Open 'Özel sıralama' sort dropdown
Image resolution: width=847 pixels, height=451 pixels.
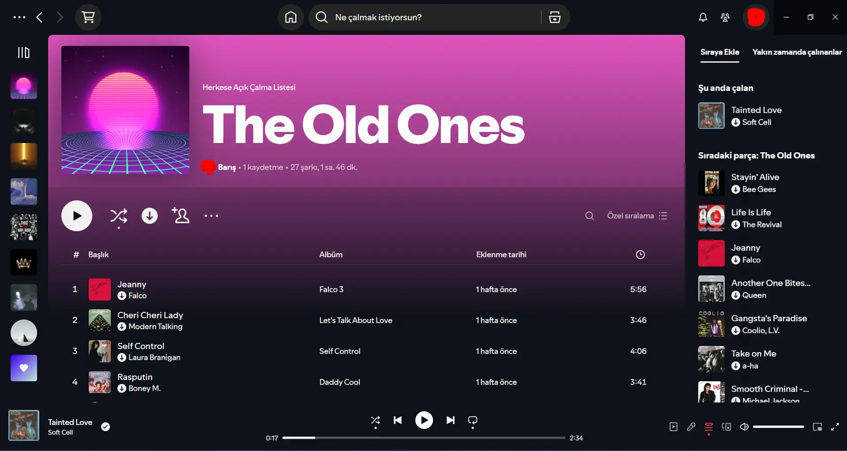click(637, 216)
